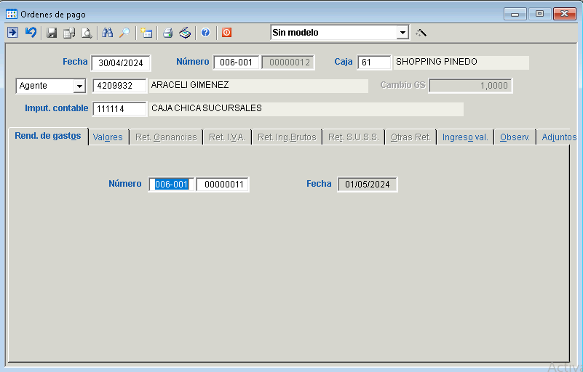Expand the Sin modelo dropdown
Screen dimensions: 583x372
pos(402,33)
